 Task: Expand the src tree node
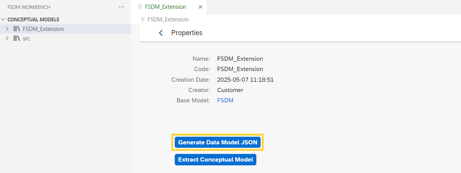[x=7, y=38]
